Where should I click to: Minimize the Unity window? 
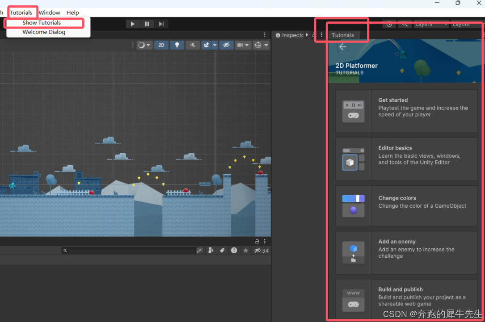coord(437,3)
